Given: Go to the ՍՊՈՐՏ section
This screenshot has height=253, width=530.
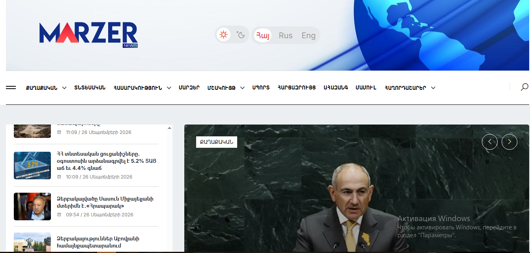Looking at the screenshot, I should pyautogui.click(x=261, y=87).
